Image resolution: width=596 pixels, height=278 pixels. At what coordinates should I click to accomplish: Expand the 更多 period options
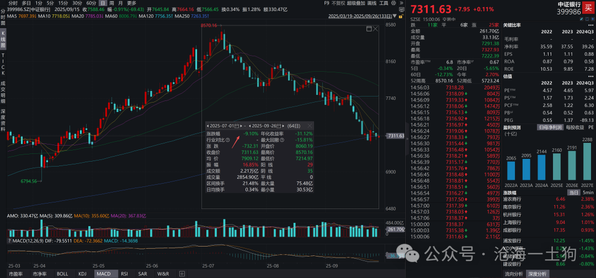click(131, 3)
